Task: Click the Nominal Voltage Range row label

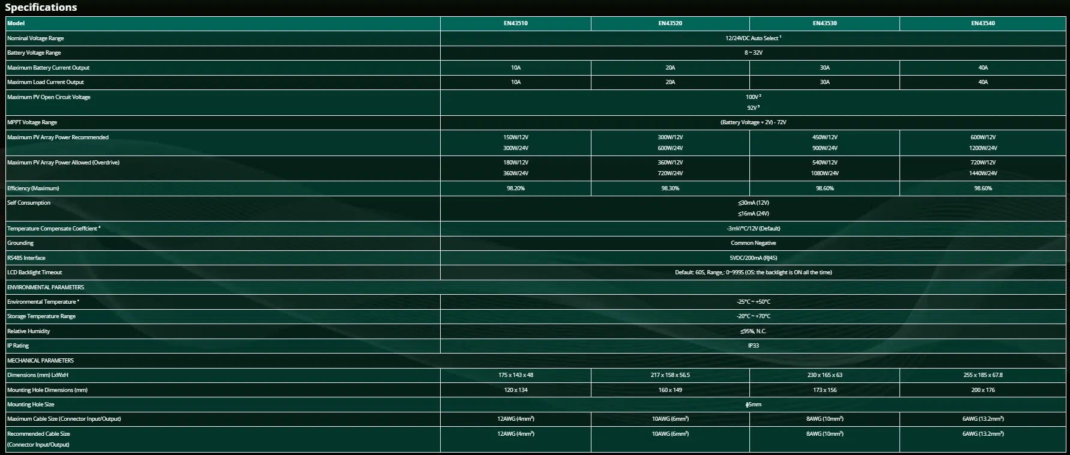Action: click(35, 38)
